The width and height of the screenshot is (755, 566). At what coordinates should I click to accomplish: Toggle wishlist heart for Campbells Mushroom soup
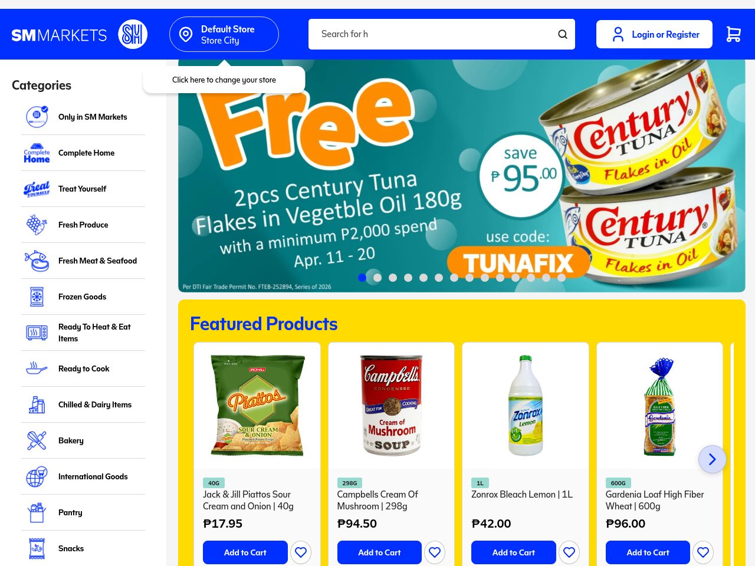tap(435, 552)
